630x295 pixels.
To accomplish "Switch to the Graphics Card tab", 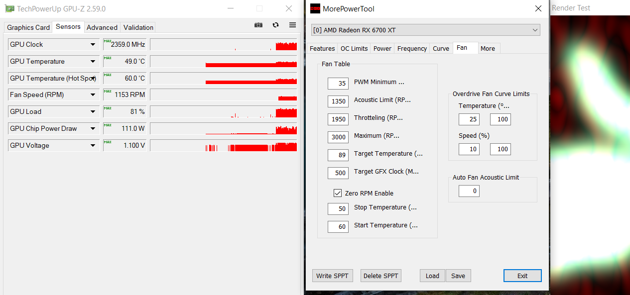I will point(28,27).
